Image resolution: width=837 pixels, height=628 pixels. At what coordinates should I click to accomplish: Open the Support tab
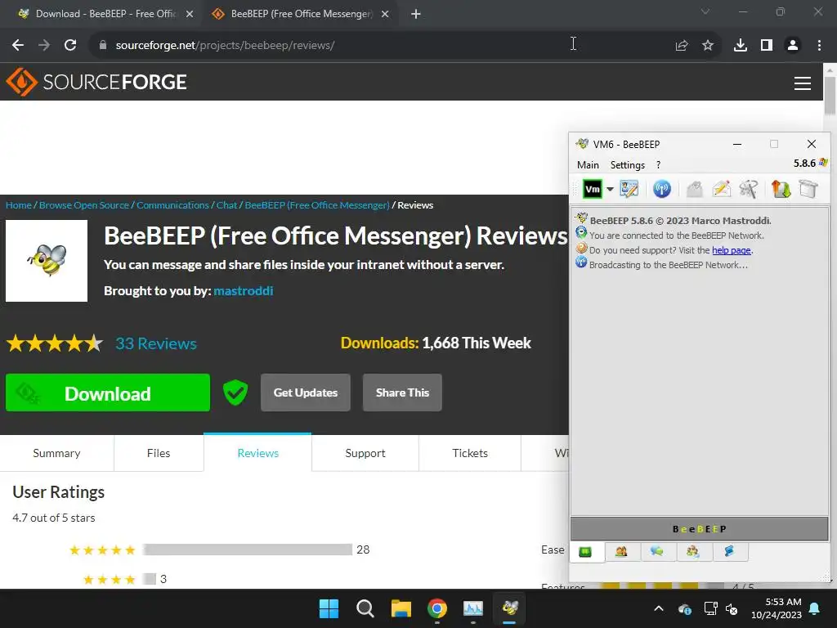click(x=365, y=453)
